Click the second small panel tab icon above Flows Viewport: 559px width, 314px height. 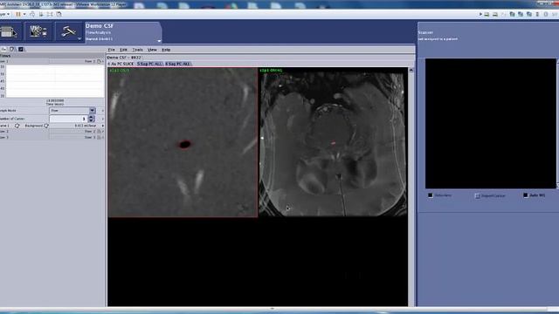tap(12, 49)
